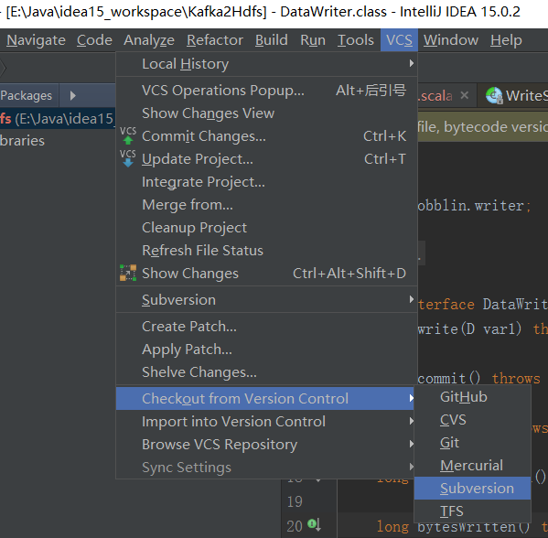Select Create Patch option
The image size is (548, 538).
pos(266,327)
